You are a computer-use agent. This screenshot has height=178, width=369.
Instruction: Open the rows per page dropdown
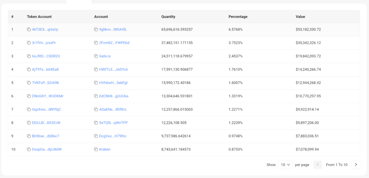[285, 165]
